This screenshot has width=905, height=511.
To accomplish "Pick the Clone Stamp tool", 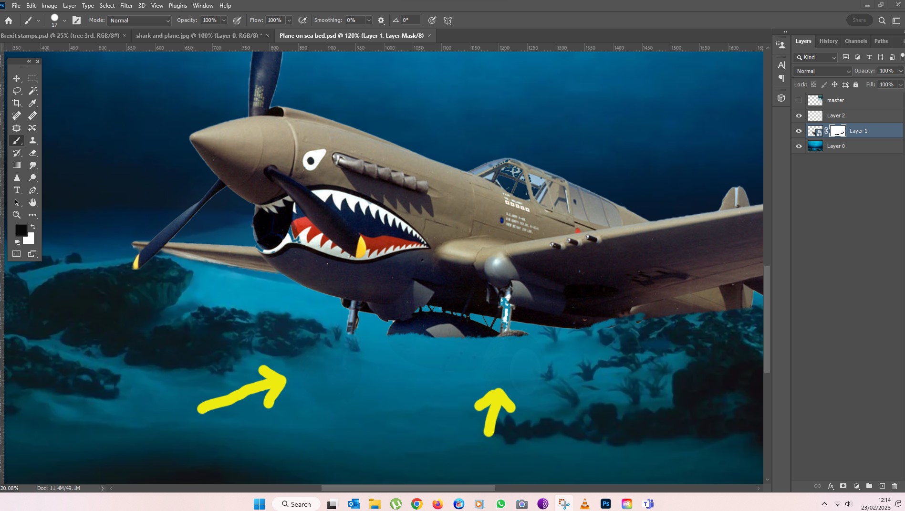I will coord(33,140).
